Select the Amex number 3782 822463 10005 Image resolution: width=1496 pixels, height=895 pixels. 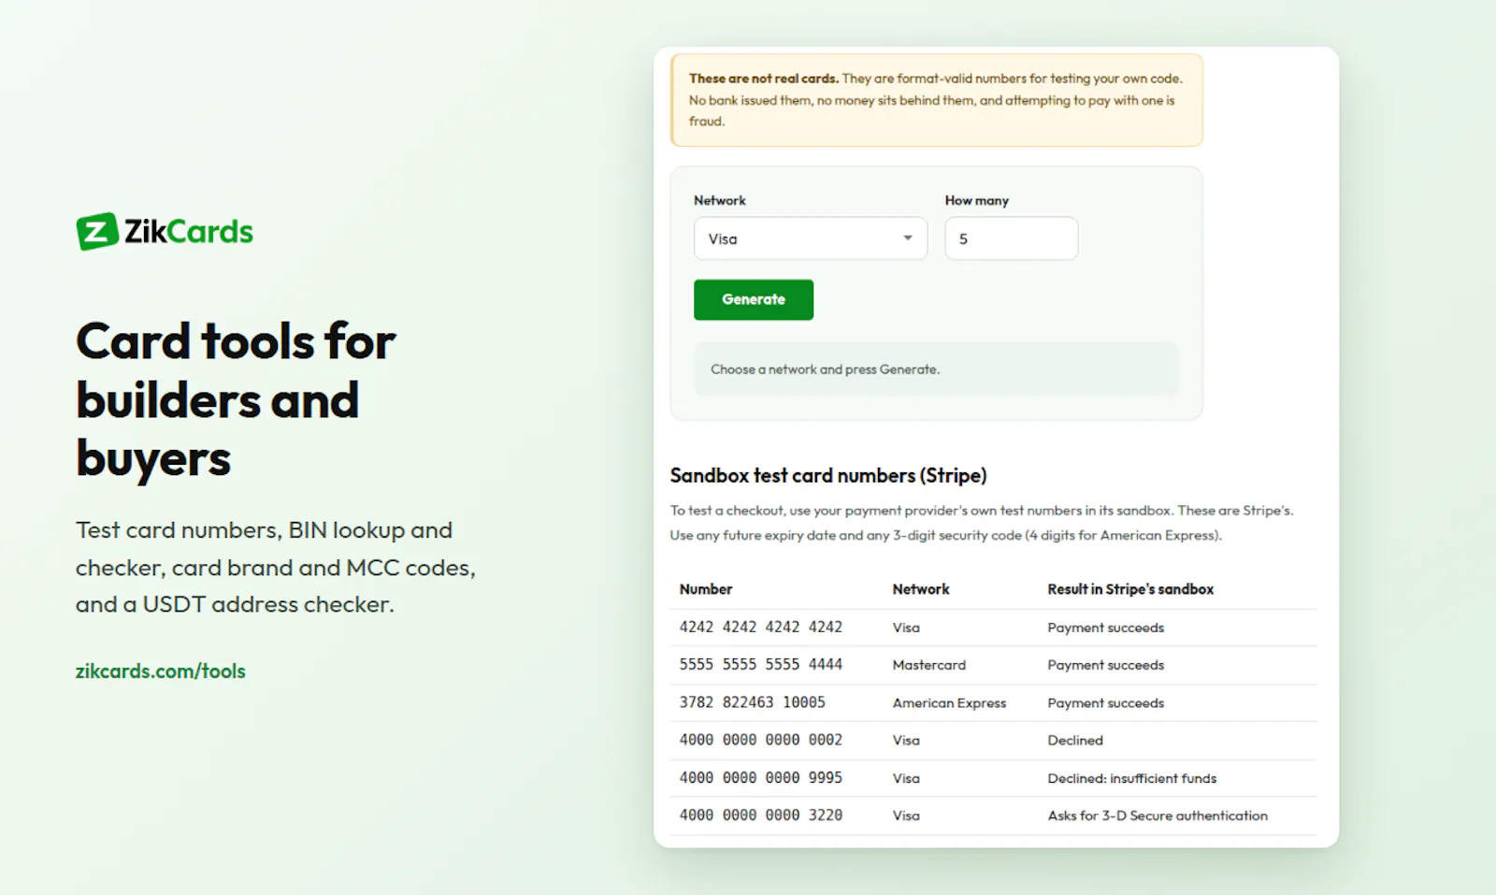coord(753,702)
